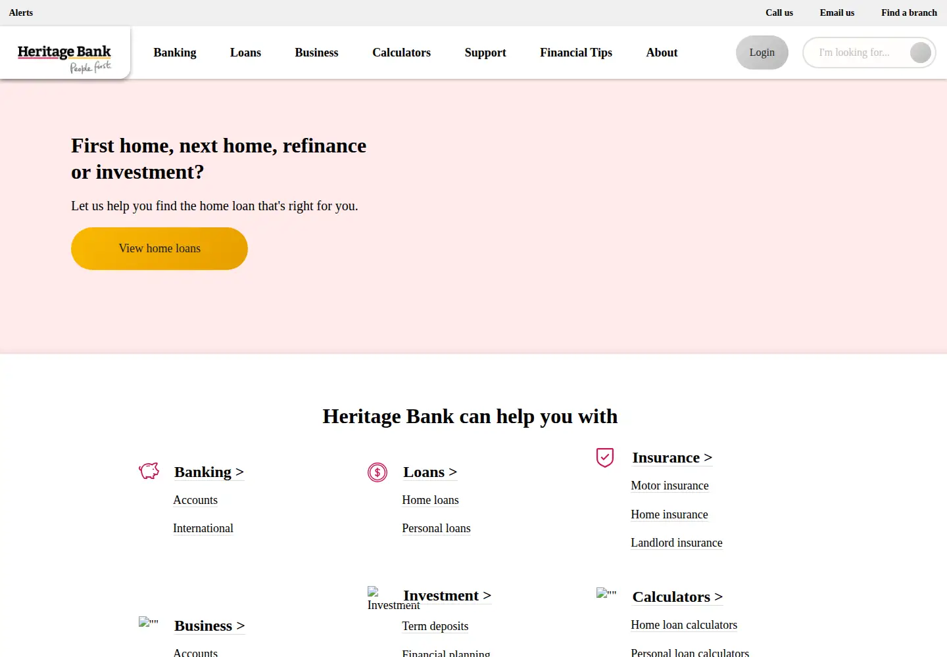This screenshot has width=947, height=657.
Task: Open the Loans > section heading
Action: point(430,472)
